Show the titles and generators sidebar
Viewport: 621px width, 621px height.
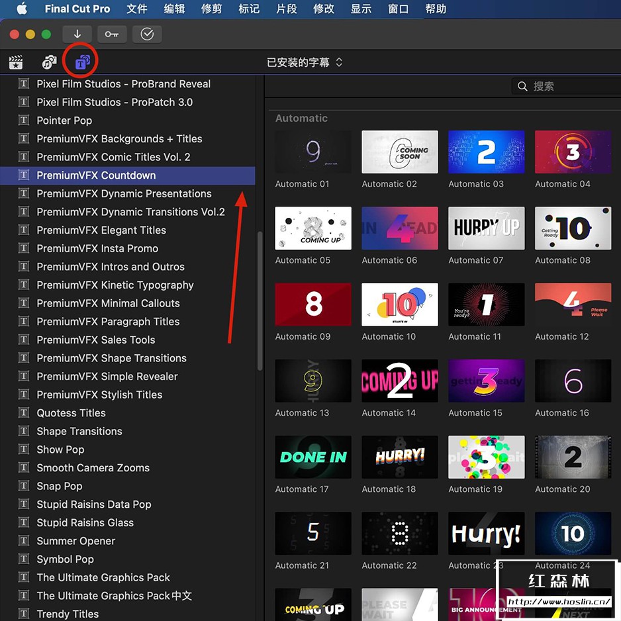pos(82,63)
